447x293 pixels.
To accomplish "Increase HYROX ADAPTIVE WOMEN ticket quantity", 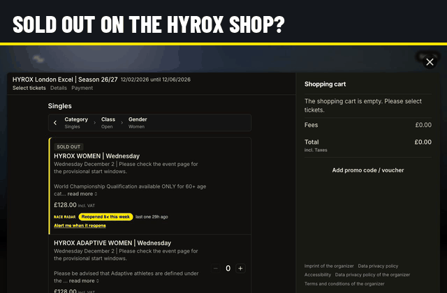I will pyautogui.click(x=240, y=268).
